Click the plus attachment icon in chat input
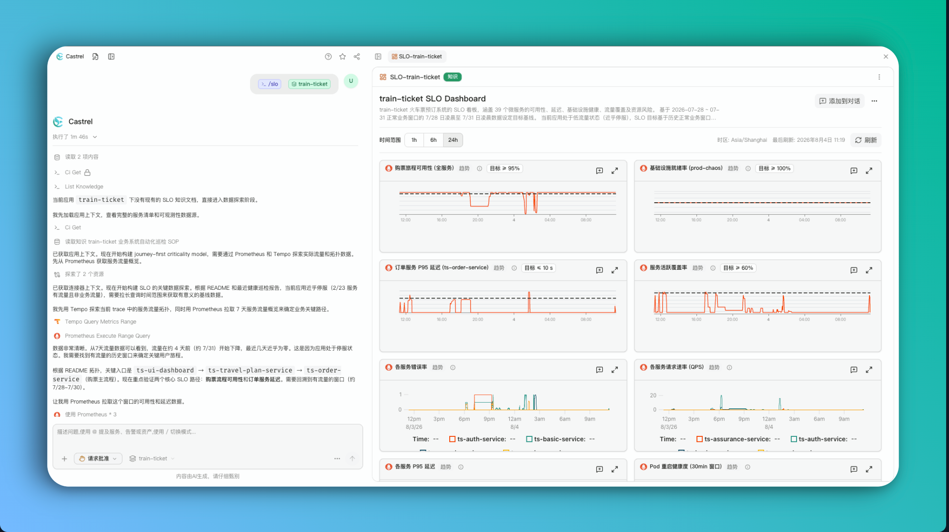Image resolution: width=949 pixels, height=532 pixels. (x=64, y=459)
